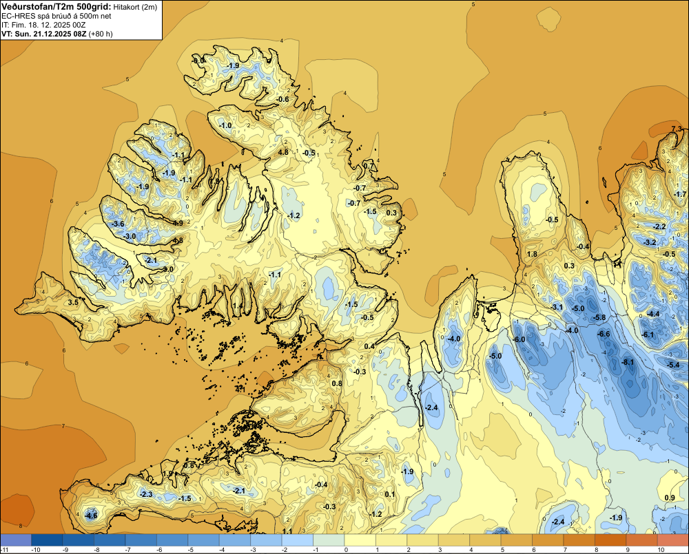Image resolution: width=689 pixels, height=554 pixels.
Task: Click the '-4.4' temperature value on map
Action: (x=653, y=314)
